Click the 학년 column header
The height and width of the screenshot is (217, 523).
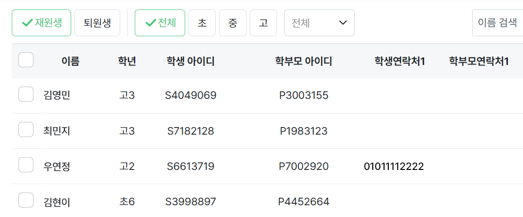pos(127,61)
